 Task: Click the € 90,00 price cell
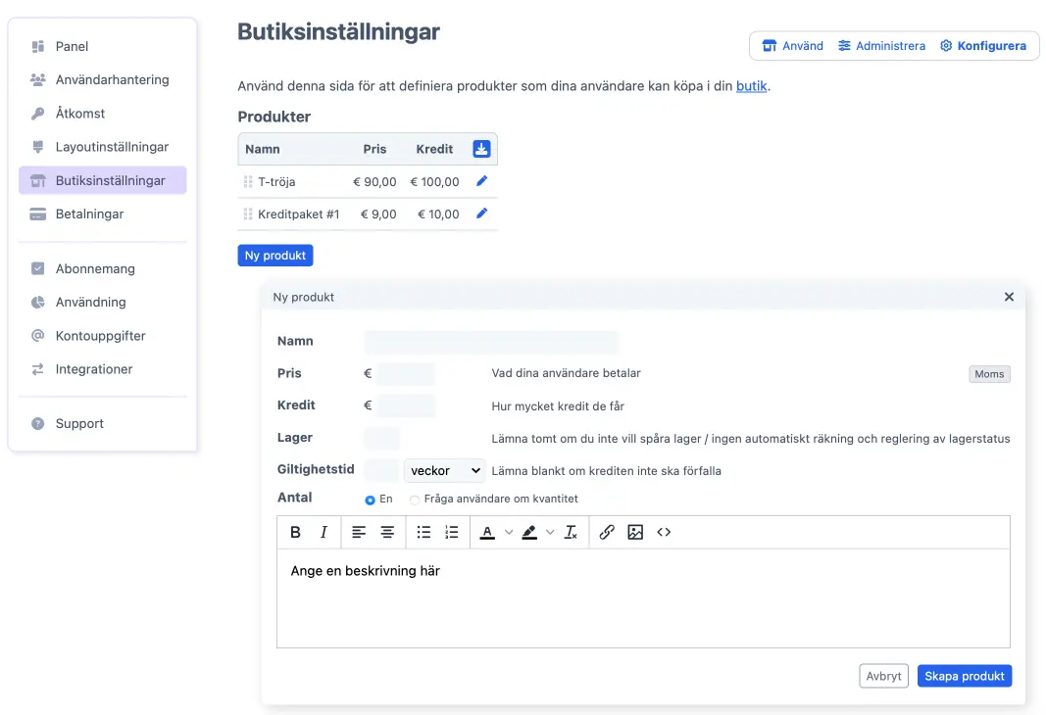pyautogui.click(x=374, y=181)
